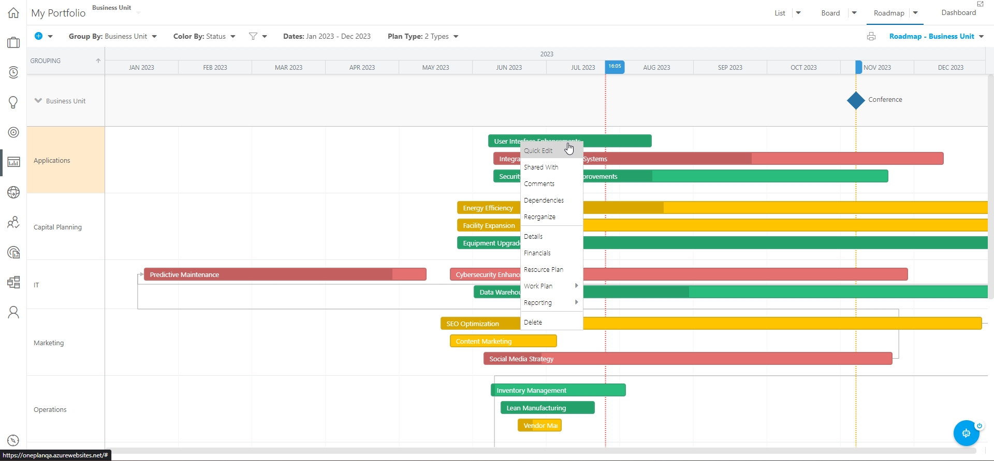Choose Dependencies in context menu
Screen dimensions: 994x461
[x=552, y=200]
